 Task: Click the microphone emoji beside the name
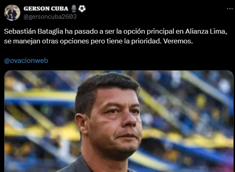[74, 9]
